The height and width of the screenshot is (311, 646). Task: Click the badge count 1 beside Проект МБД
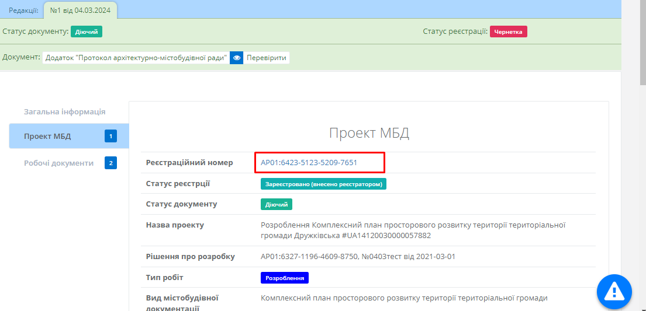110,137
